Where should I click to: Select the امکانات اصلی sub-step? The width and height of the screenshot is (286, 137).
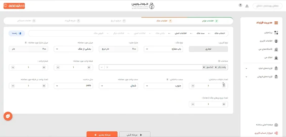(140, 33)
